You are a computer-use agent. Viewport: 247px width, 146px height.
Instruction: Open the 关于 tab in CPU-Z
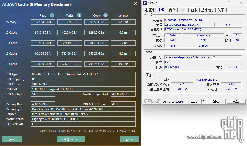coord(221,10)
